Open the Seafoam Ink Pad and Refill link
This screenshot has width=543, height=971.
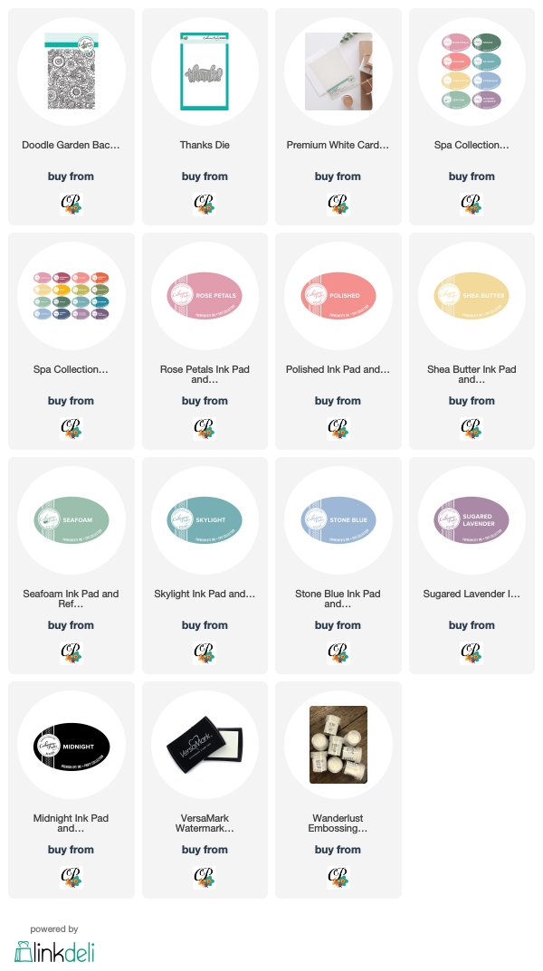point(71,599)
